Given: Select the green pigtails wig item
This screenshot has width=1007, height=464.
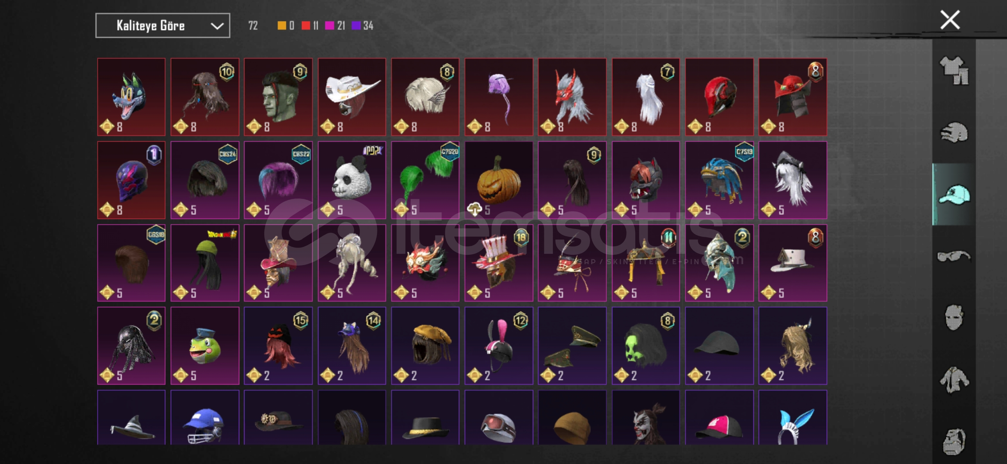Looking at the screenshot, I should click(x=425, y=180).
